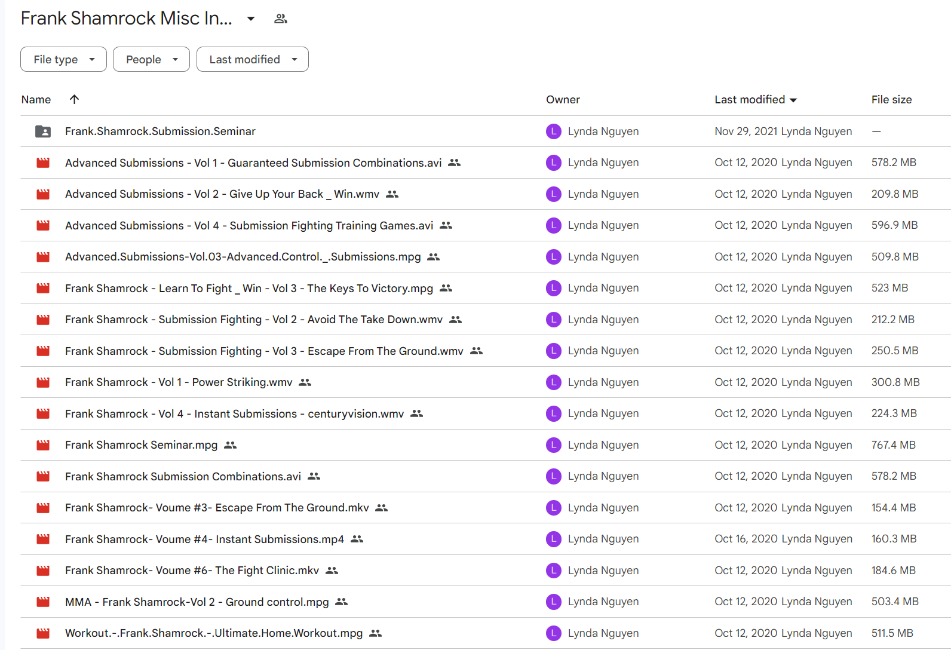
Task: Select MMA - Frank Shamrock-Vol 2 - Ground control.mpg
Action: coord(197,602)
